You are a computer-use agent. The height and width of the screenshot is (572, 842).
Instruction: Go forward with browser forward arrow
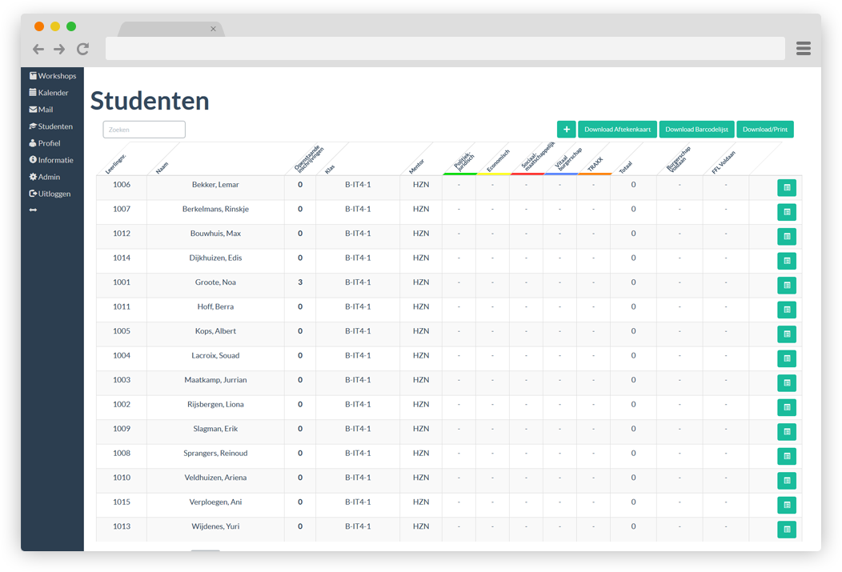[59, 50]
